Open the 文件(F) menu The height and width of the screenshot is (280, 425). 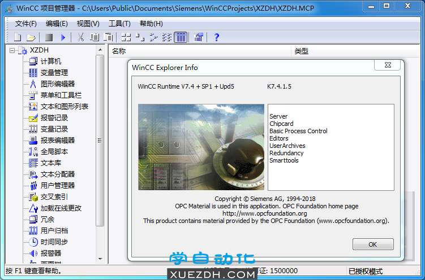[26, 24]
